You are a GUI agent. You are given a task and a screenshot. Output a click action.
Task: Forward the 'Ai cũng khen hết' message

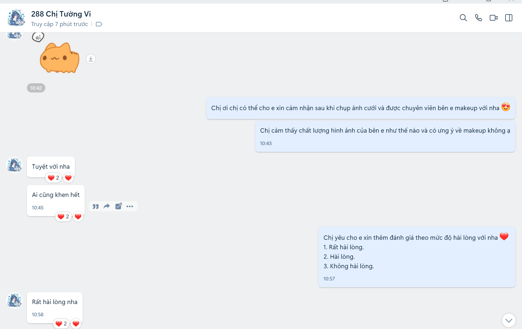107,206
